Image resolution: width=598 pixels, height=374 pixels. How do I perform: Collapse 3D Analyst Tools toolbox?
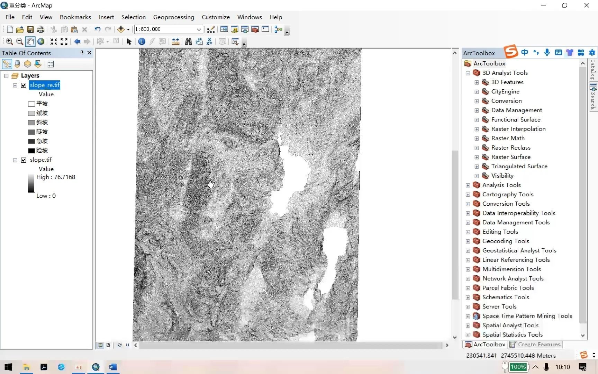[468, 73]
